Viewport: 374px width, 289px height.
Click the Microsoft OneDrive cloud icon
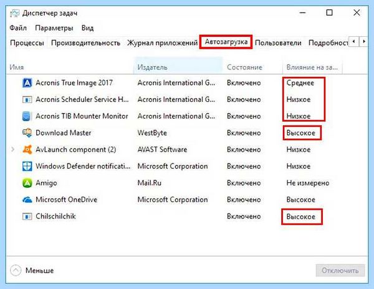click(27, 200)
